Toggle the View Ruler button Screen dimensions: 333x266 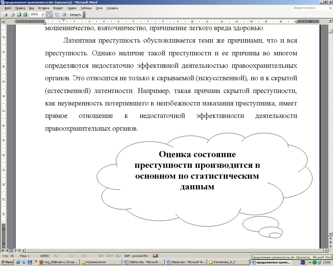(x=49, y=15)
